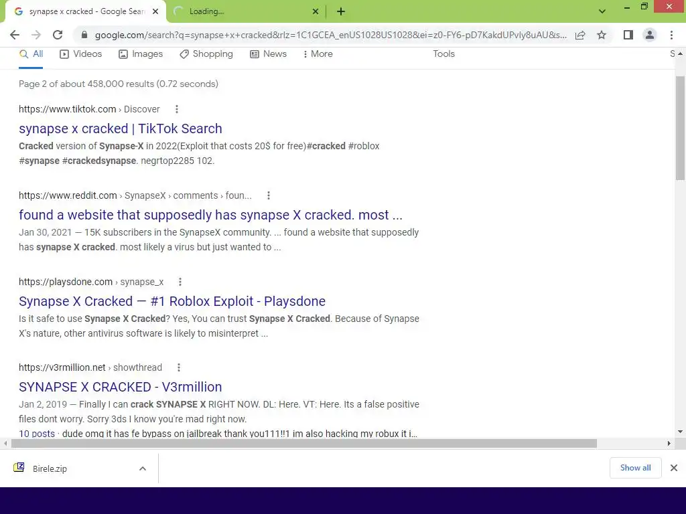Reload the current page
686x514 pixels.
tap(58, 35)
